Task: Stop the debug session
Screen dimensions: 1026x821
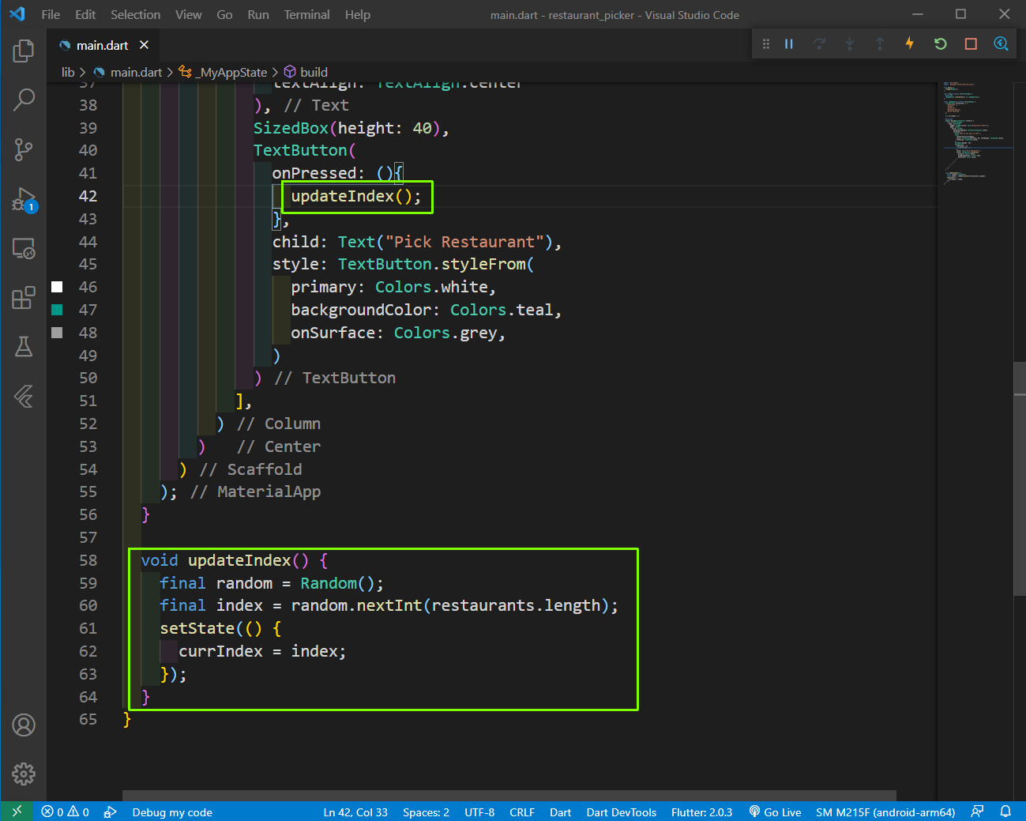Action: pos(971,43)
